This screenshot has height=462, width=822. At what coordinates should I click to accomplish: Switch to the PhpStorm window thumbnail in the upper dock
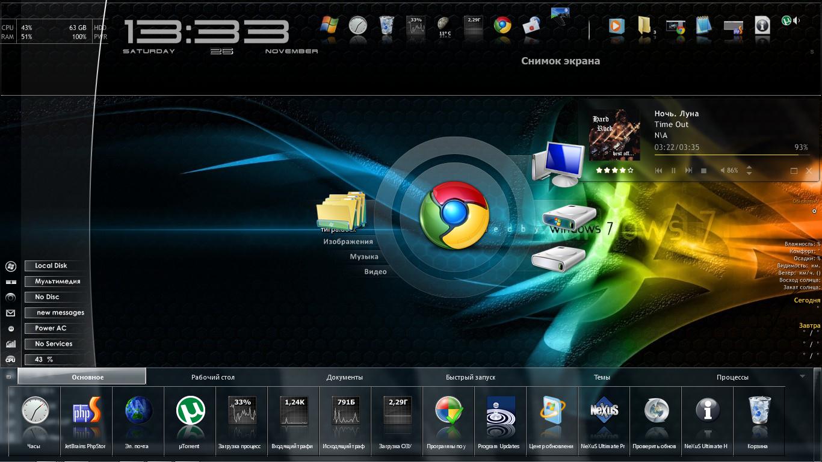pyautogui.click(x=733, y=26)
